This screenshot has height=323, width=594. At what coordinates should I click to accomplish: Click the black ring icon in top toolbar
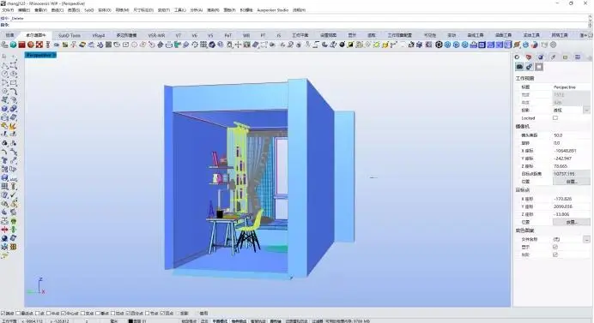pos(439,45)
